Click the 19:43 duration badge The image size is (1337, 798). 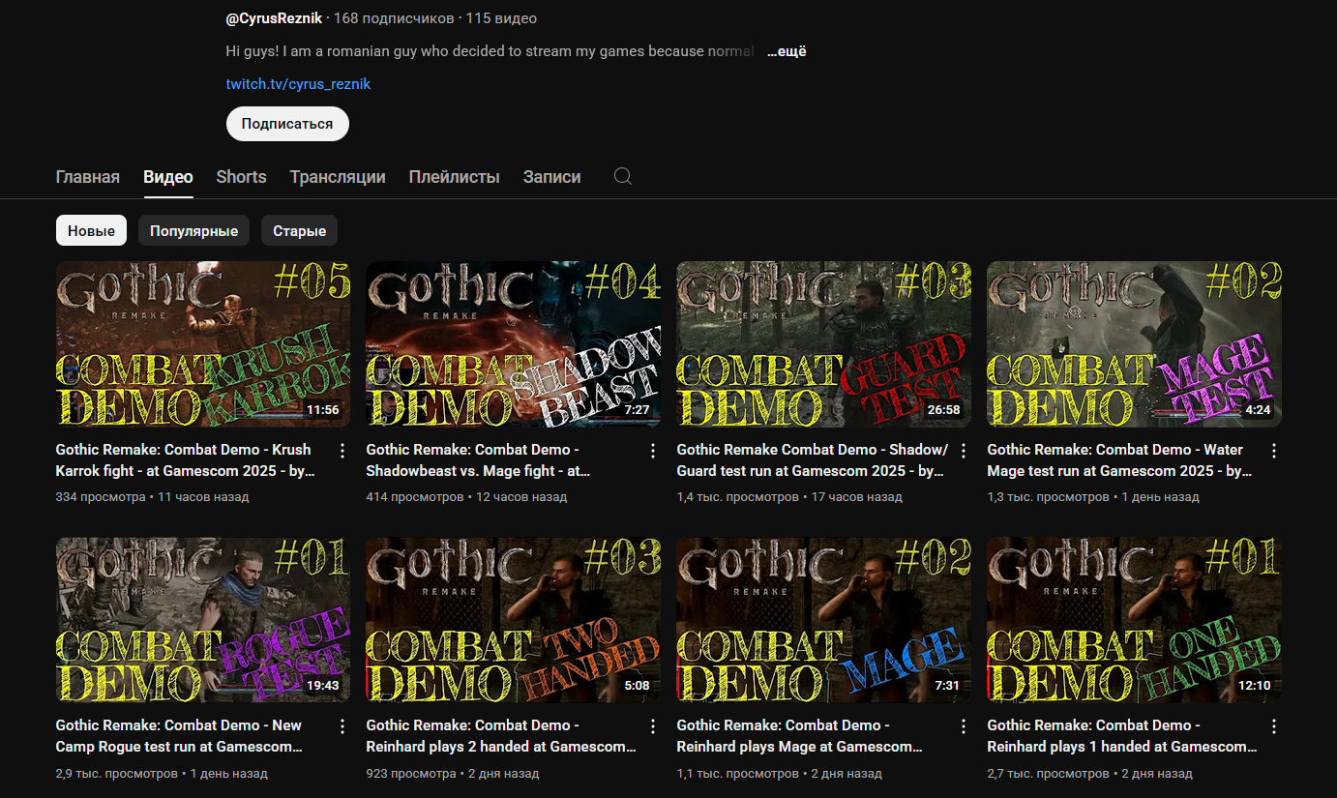coord(323,686)
